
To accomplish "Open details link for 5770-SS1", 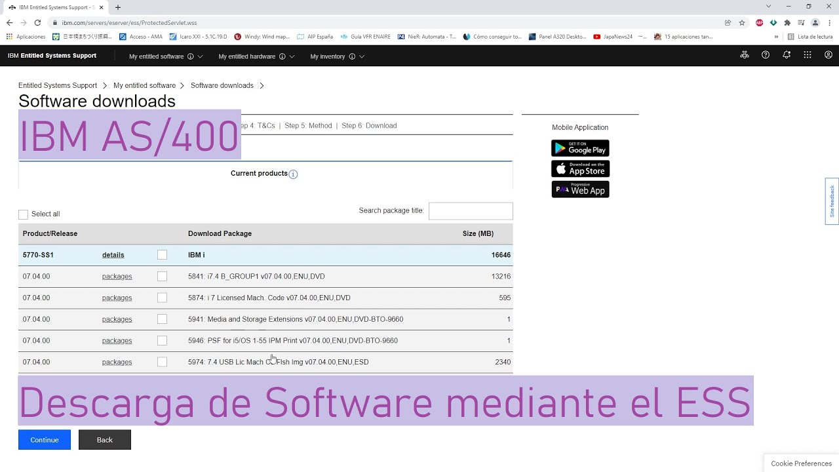I will tap(113, 255).
